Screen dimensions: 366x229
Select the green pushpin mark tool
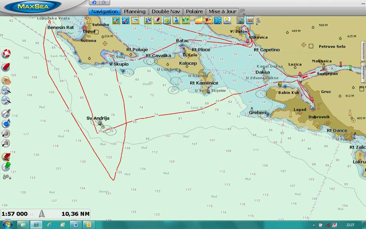(x=6, y=166)
